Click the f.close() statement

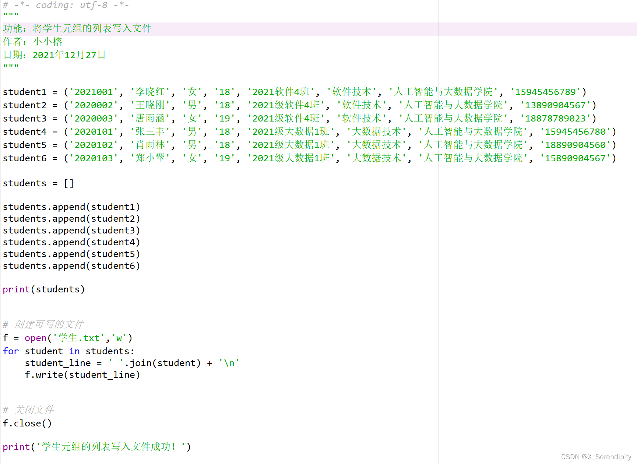coord(27,423)
